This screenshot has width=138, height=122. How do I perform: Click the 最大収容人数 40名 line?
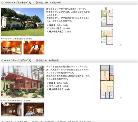(x=58, y=89)
